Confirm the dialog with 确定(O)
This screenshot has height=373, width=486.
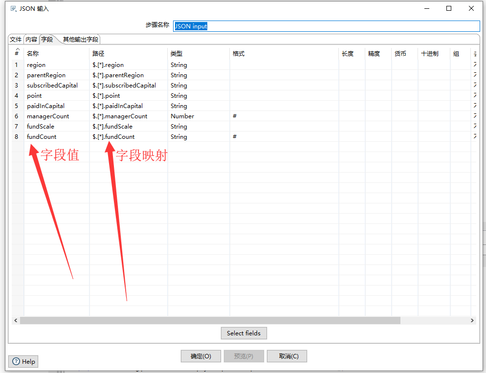point(200,356)
